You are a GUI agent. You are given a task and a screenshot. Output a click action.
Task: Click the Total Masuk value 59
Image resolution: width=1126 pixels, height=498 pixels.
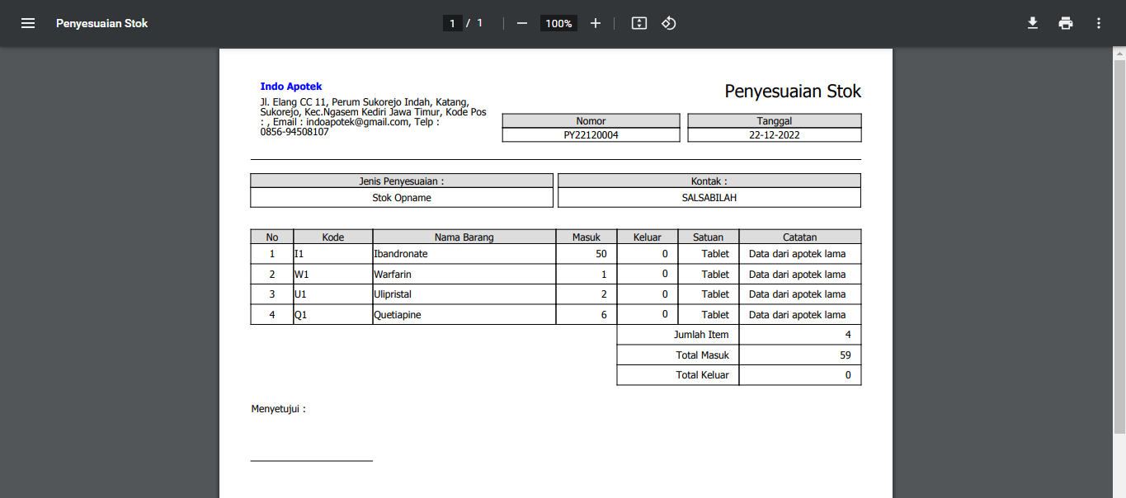845,355
